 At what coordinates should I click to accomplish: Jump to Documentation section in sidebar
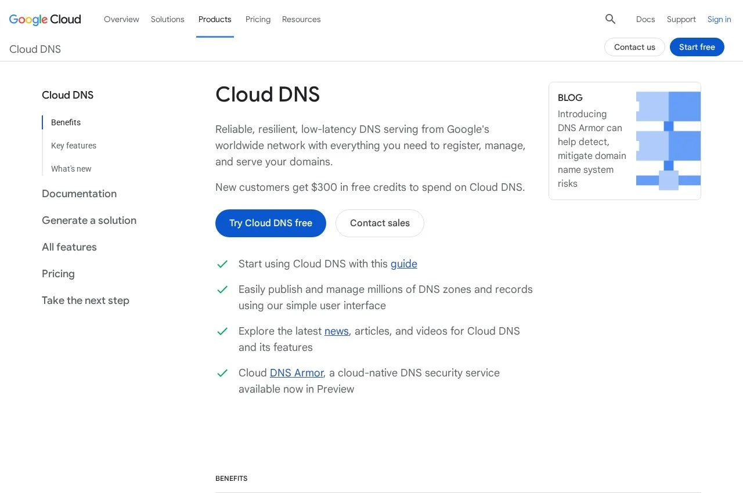point(79,194)
